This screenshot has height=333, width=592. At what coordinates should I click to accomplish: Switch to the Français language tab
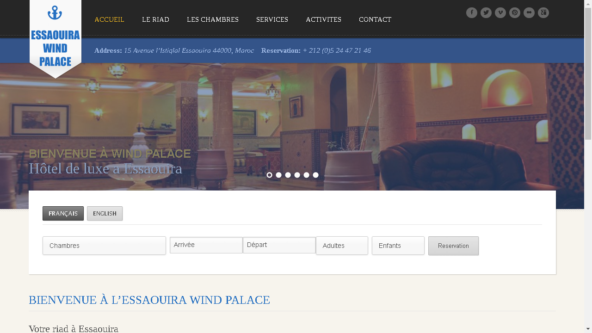(63, 213)
